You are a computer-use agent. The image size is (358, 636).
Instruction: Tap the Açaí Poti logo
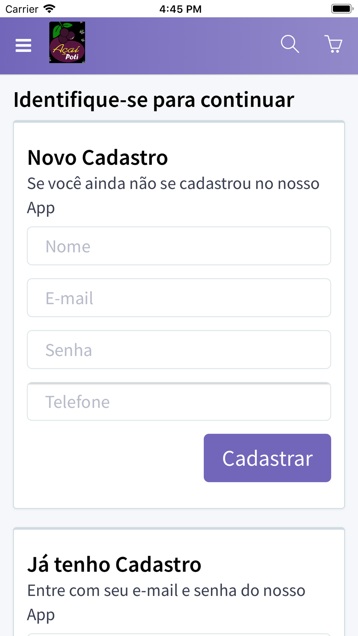pos(67,42)
